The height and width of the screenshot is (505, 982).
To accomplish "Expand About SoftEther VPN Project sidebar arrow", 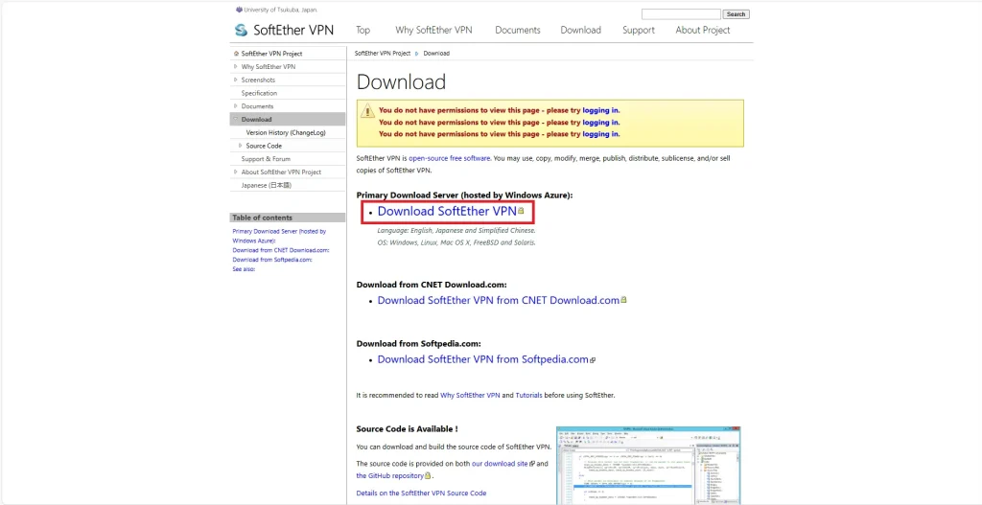I will (x=236, y=172).
